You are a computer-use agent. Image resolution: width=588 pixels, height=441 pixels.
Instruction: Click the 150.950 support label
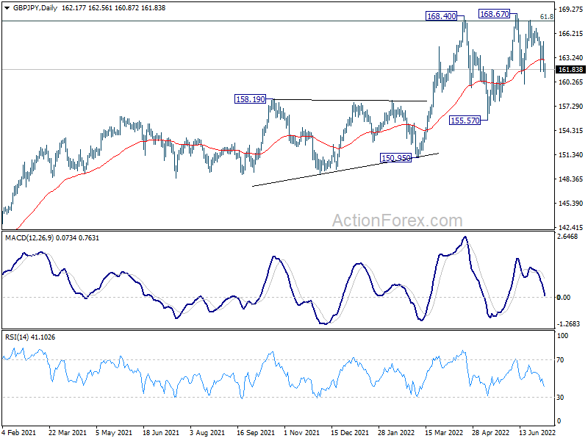[395, 158]
